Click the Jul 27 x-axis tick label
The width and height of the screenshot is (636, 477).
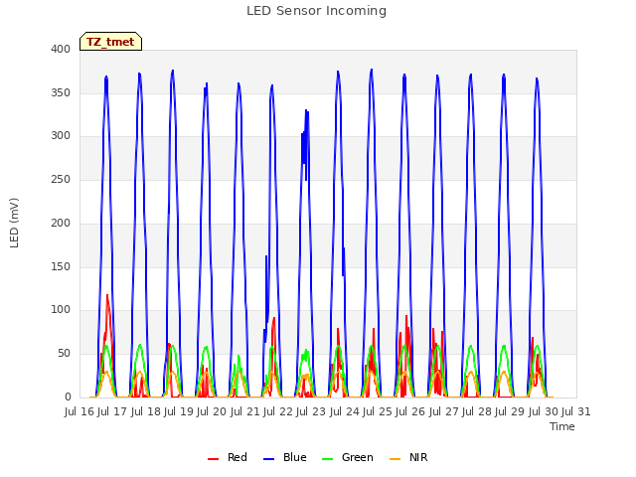(x=444, y=411)
